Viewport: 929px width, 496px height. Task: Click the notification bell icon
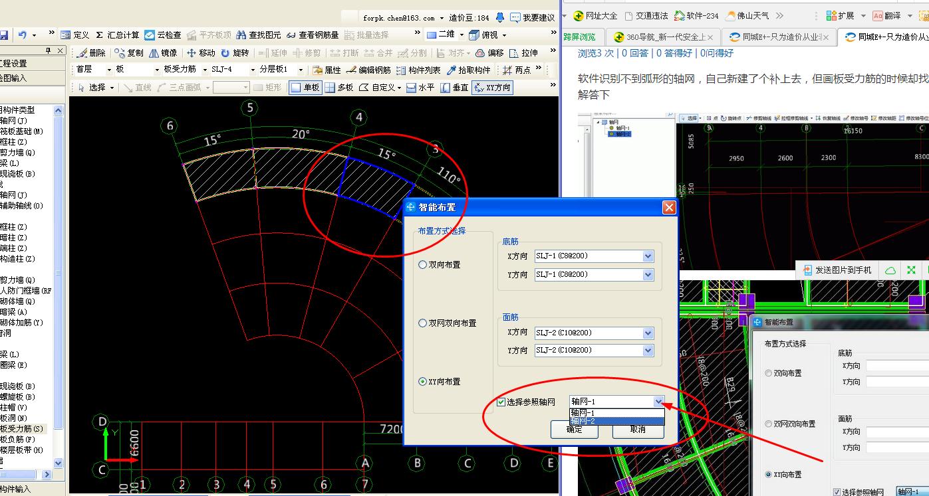pyautogui.click(x=500, y=17)
